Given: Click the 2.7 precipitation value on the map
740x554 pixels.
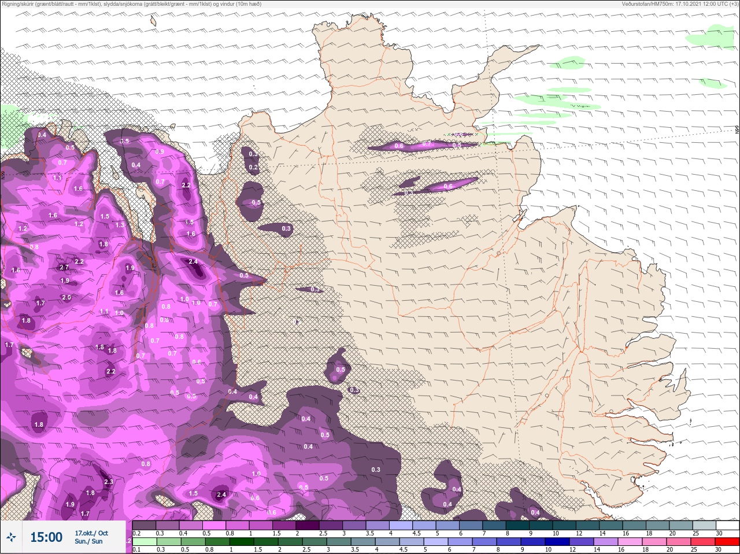Looking at the screenshot, I should [x=64, y=267].
